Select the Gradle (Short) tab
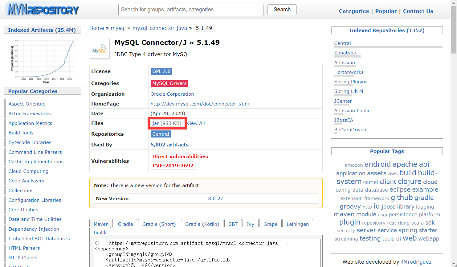Image resolution: width=457 pixels, height=267 pixels. pos(159,224)
